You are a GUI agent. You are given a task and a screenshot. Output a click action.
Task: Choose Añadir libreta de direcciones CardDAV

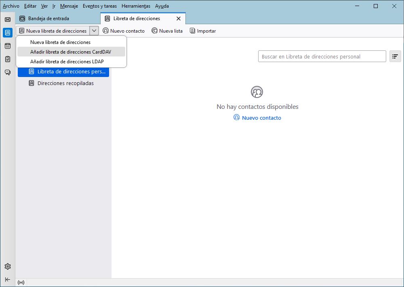tap(71, 52)
